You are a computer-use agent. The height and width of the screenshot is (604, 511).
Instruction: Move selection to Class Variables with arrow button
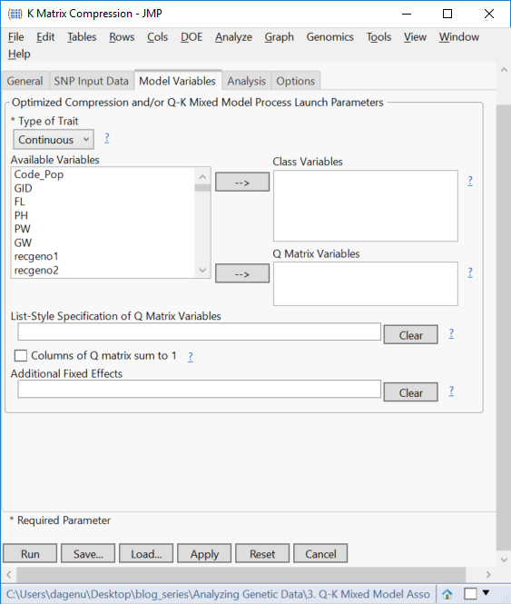[x=242, y=182]
